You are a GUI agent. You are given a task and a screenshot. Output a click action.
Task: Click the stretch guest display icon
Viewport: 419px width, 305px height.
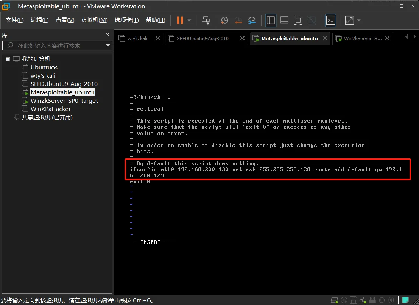pos(349,20)
